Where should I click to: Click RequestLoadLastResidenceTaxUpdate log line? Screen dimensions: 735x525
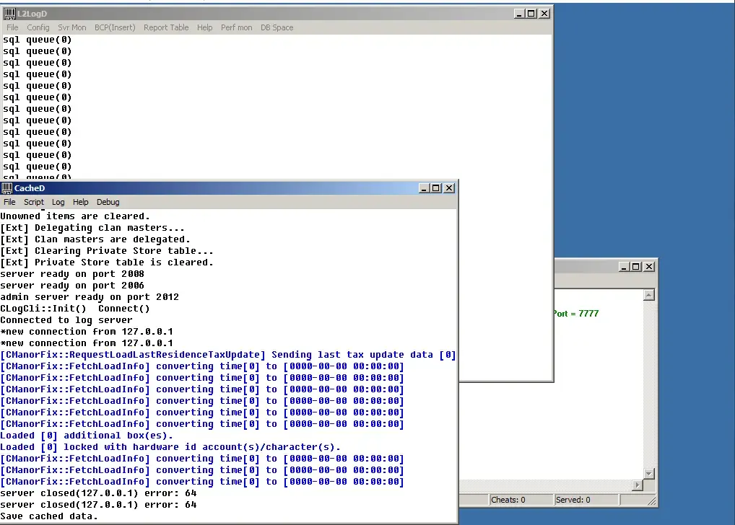pos(228,355)
